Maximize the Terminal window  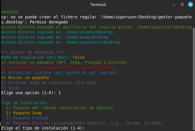(x=182, y=4)
